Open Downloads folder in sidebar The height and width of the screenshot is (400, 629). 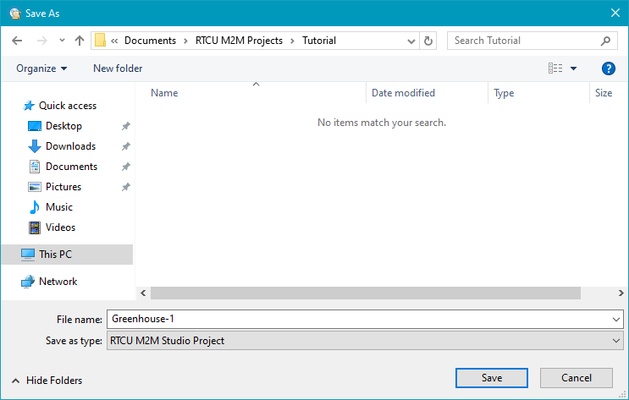click(70, 146)
